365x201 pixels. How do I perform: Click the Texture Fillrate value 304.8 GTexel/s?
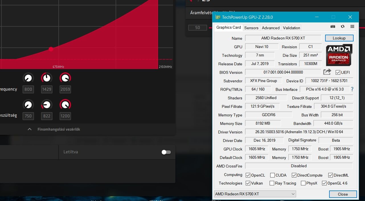(333, 106)
